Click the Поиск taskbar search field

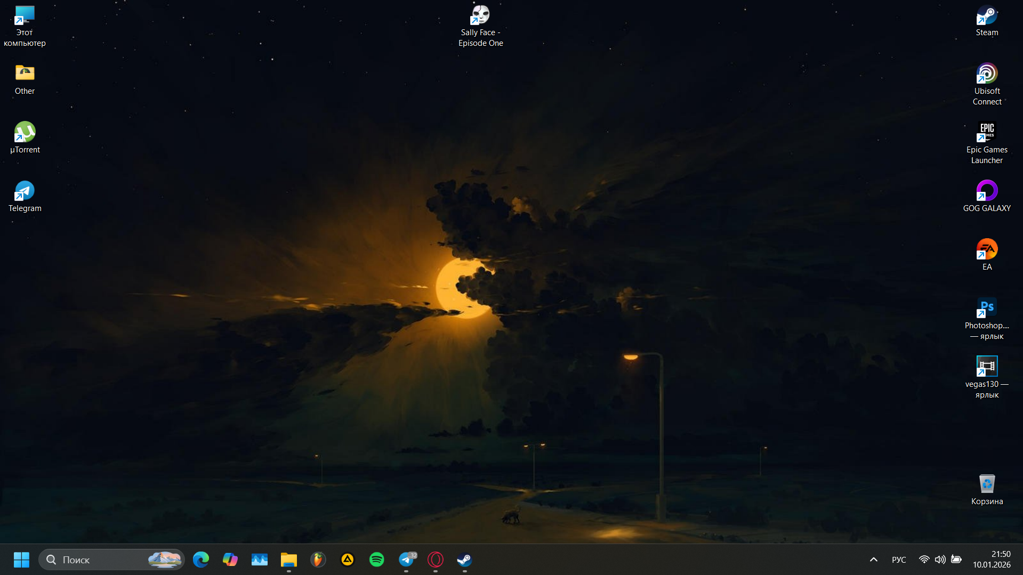point(111,560)
